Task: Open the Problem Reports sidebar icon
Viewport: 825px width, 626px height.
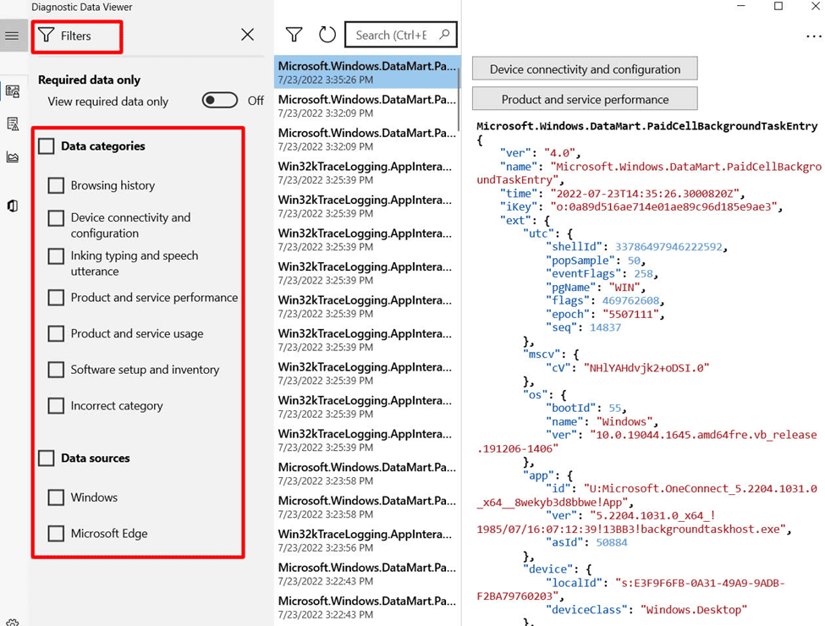Action: coord(13,124)
